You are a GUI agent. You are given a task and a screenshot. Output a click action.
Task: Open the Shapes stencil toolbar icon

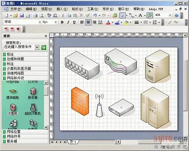pos(115,16)
